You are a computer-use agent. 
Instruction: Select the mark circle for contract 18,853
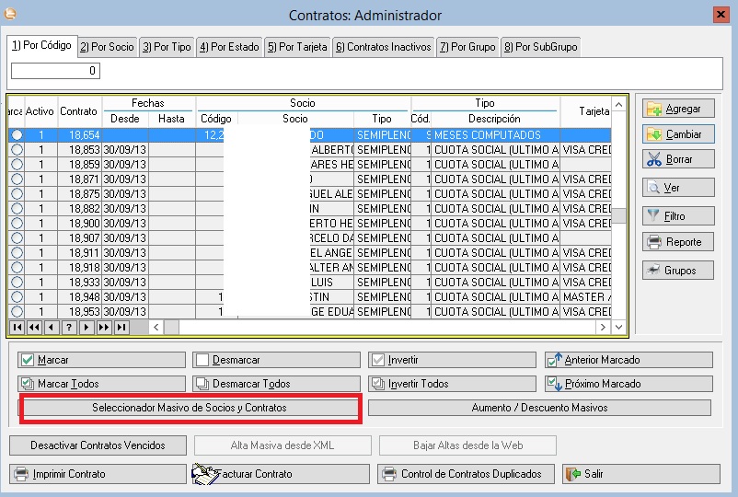pyautogui.click(x=17, y=150)
